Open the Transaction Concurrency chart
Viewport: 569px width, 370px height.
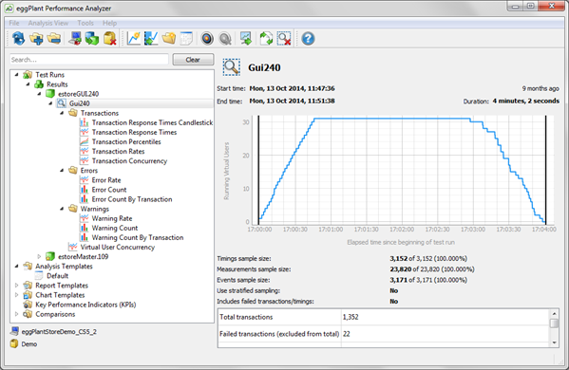129,161
